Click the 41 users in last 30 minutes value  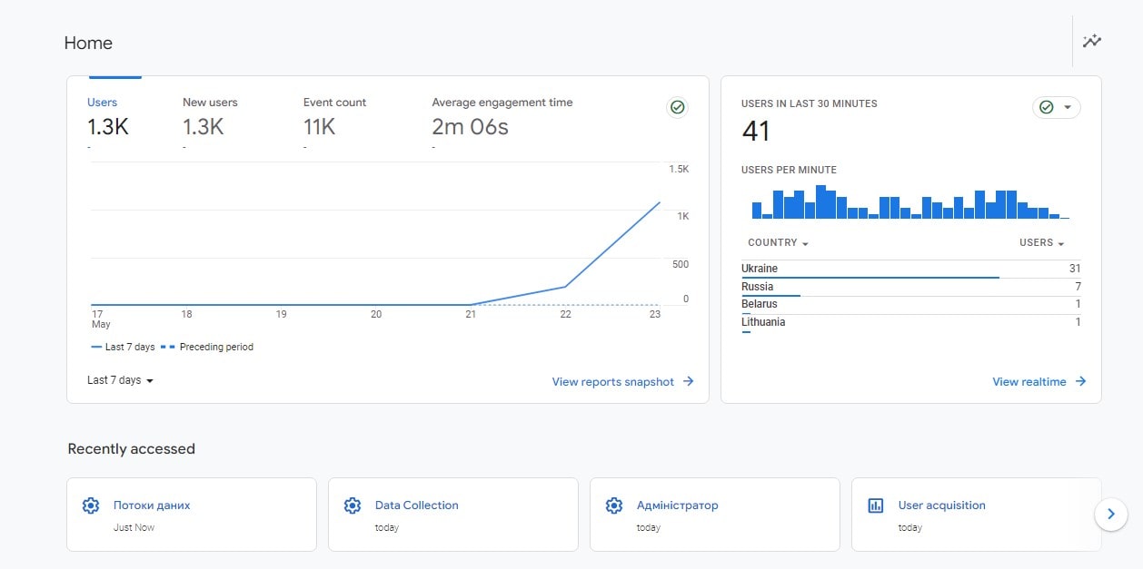click(x=756, y=132)
